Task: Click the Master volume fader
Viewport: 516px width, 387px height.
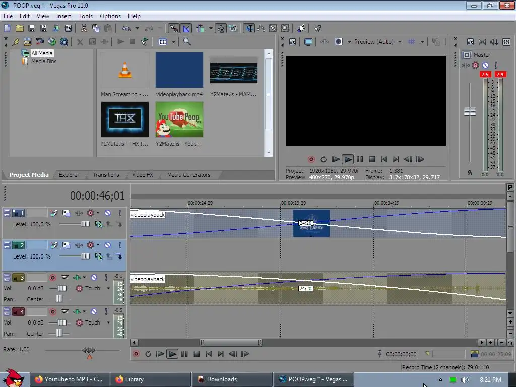Action: tap(470, 111)
